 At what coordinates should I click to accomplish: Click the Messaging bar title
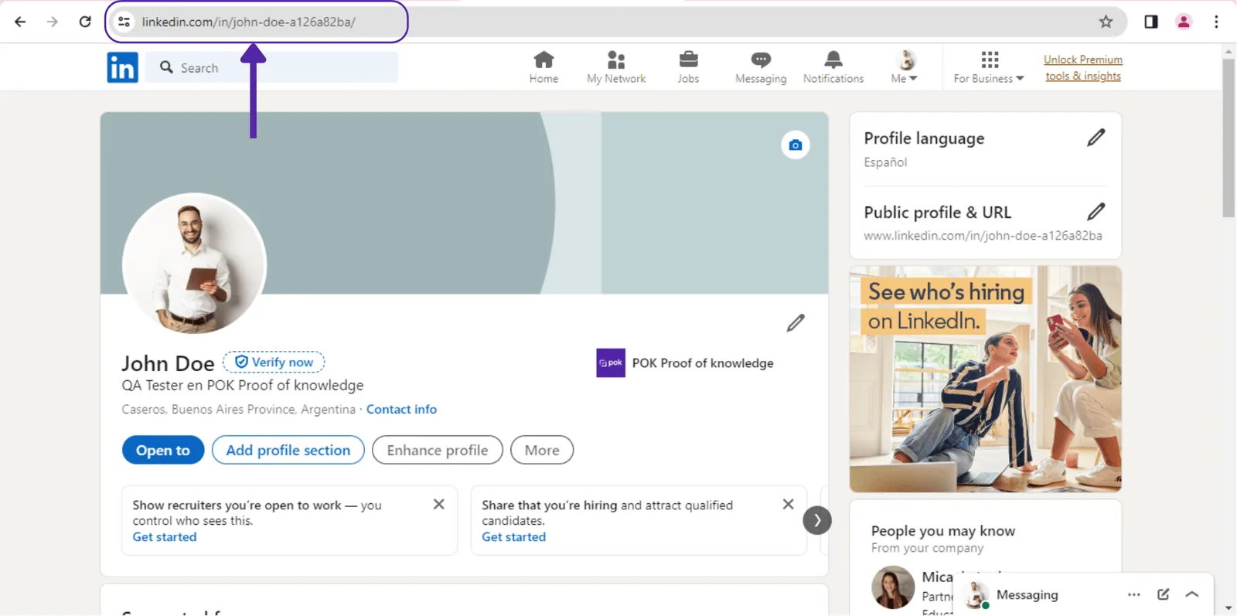click(x=1027, y=594)
